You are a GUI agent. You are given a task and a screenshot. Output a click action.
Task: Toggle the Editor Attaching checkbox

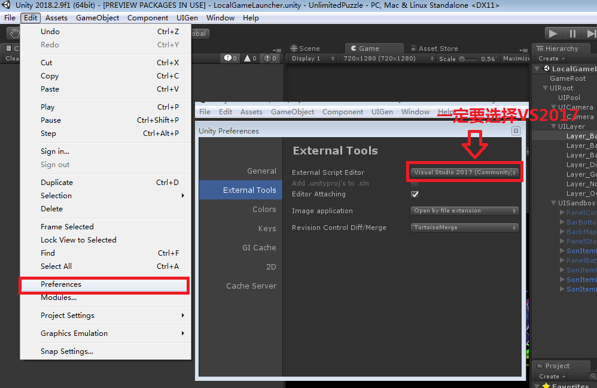tap(415, 194)
